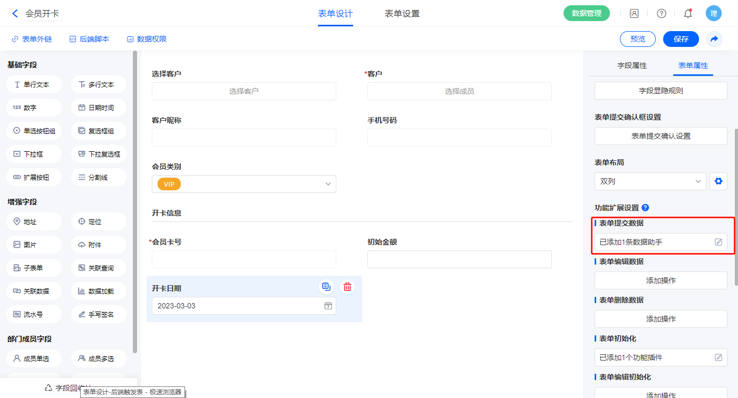Screen dimensions: 738x398
Task: Click the 会员卡号 input field
Action: click(x=244, y=259)
